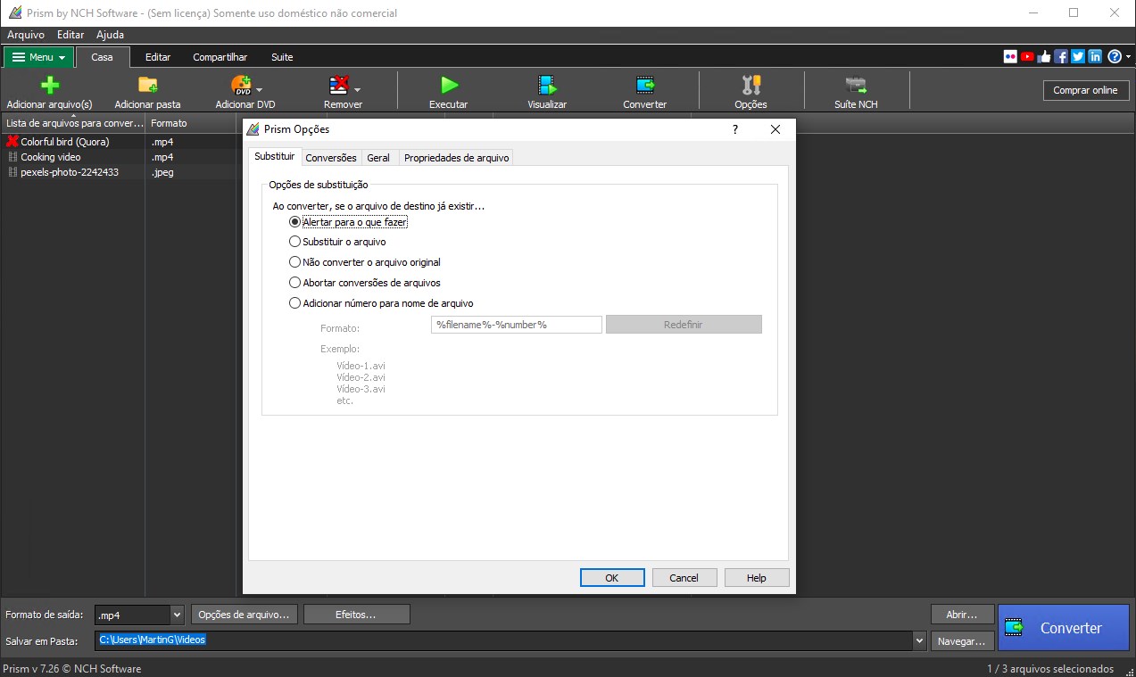Click the red X icon beside Colorful bird
The height and width of the screenshot is (677, 1136).
(12, 141)
